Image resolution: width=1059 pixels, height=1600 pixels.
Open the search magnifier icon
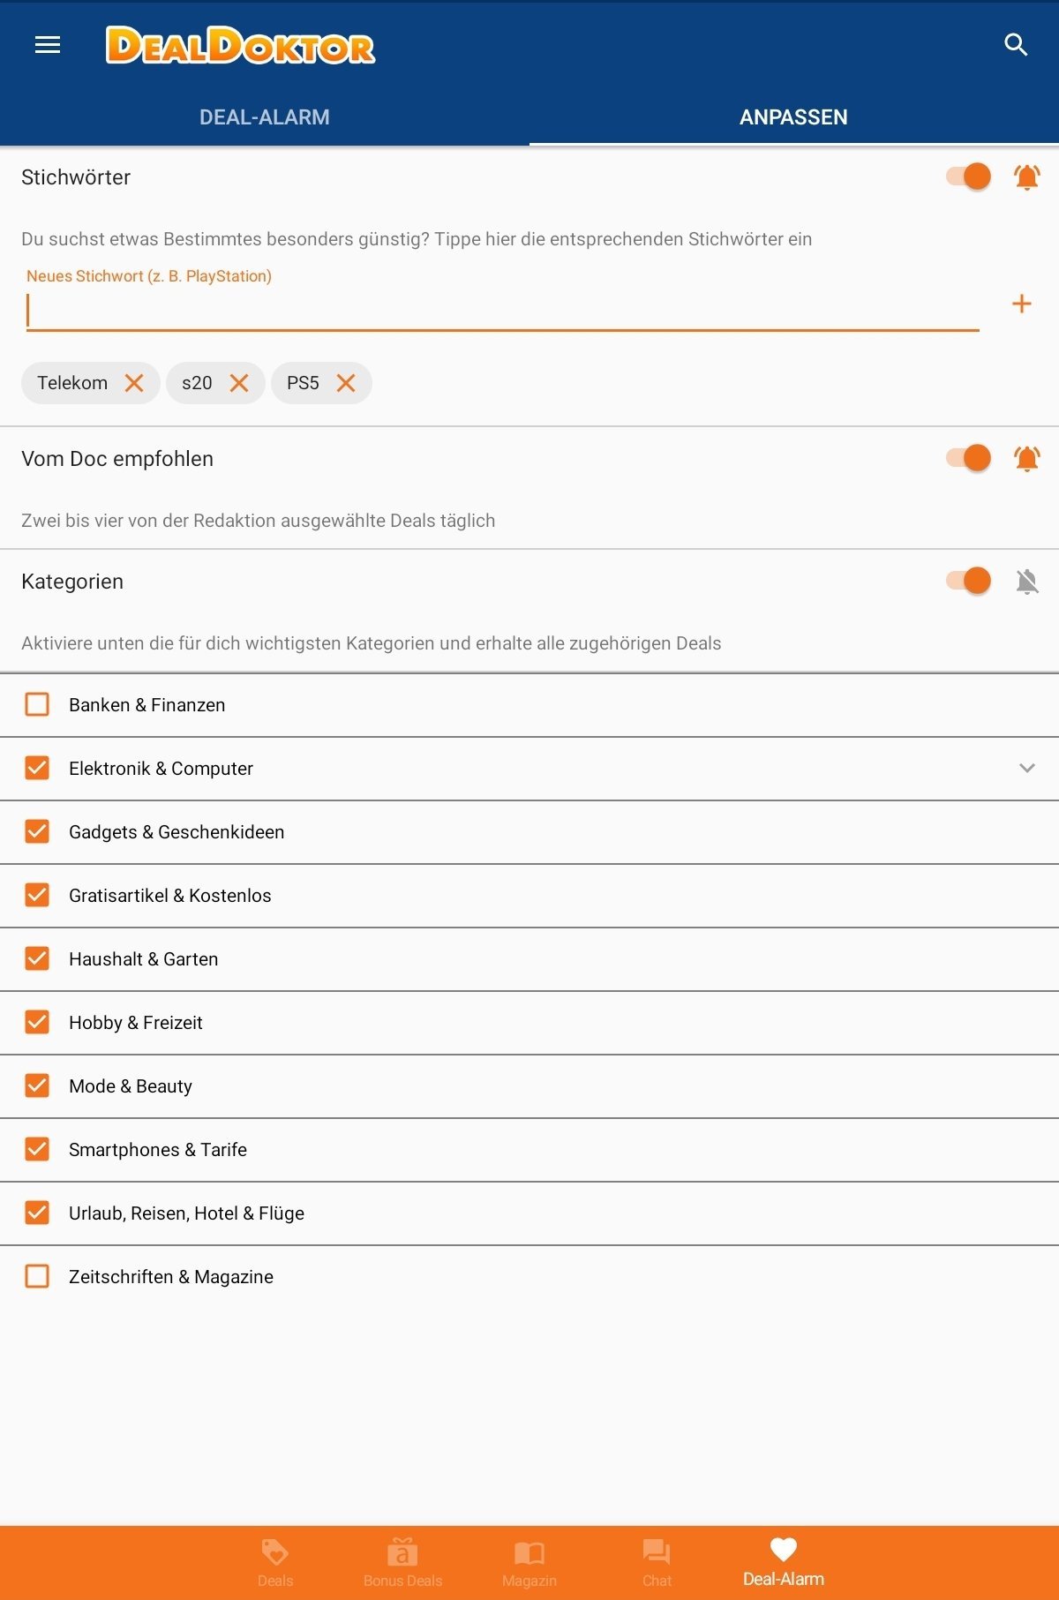point(1016,45)
